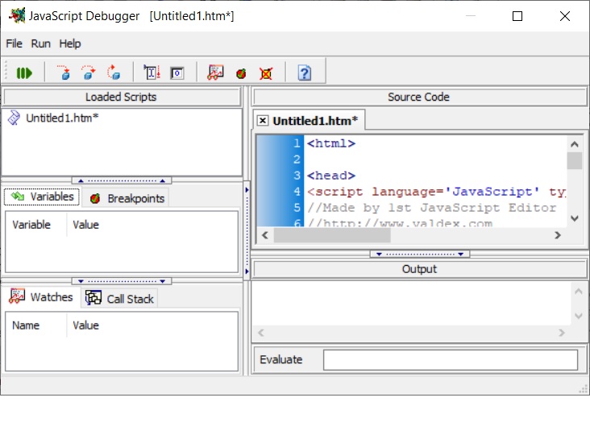Click source code scroll down arrow
This screenshot has width=590, height=439.
coord(574,218)
